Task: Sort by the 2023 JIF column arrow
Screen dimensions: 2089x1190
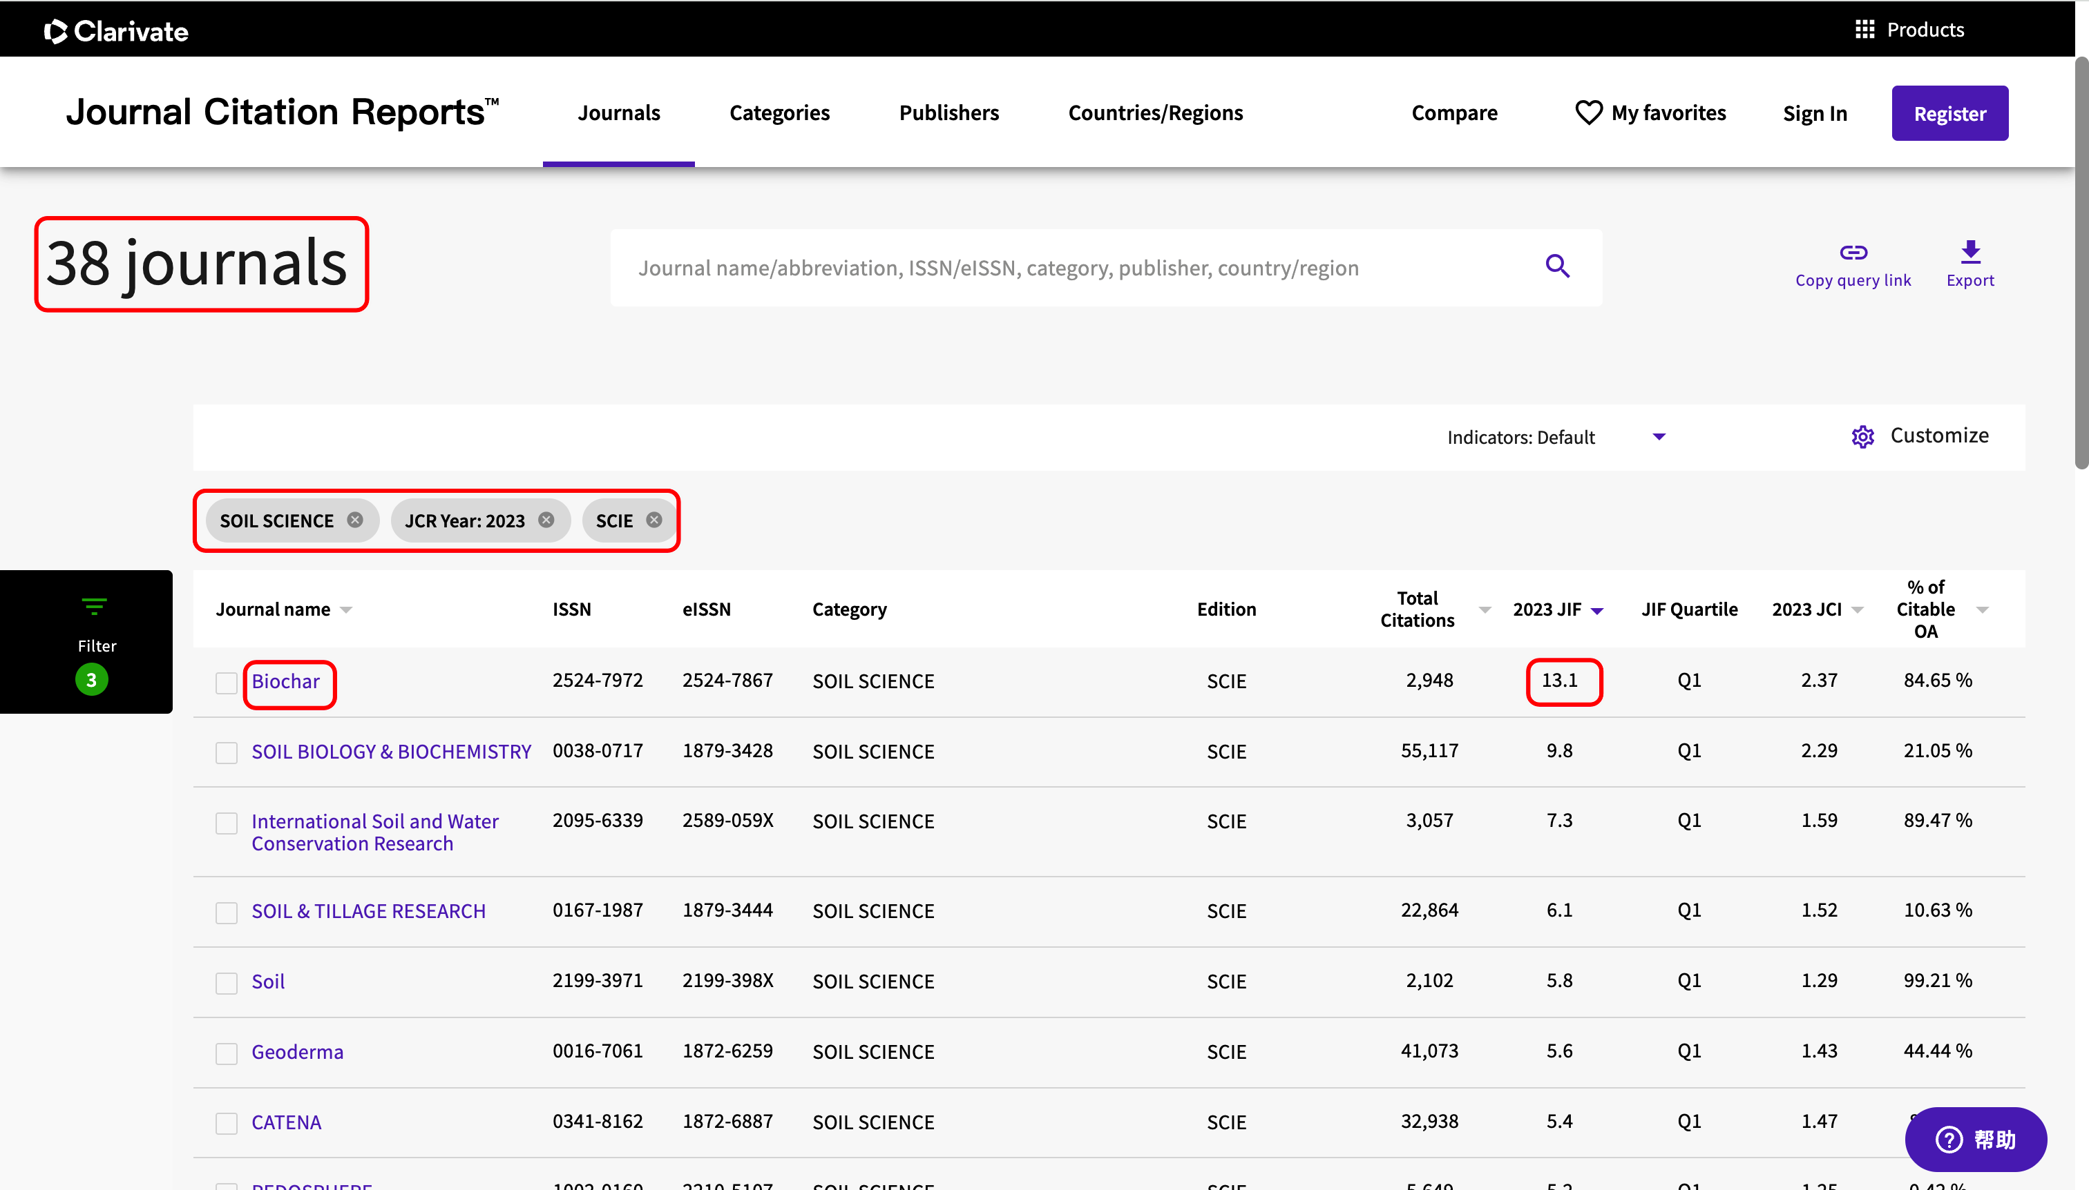Action: coord(1596,610)
